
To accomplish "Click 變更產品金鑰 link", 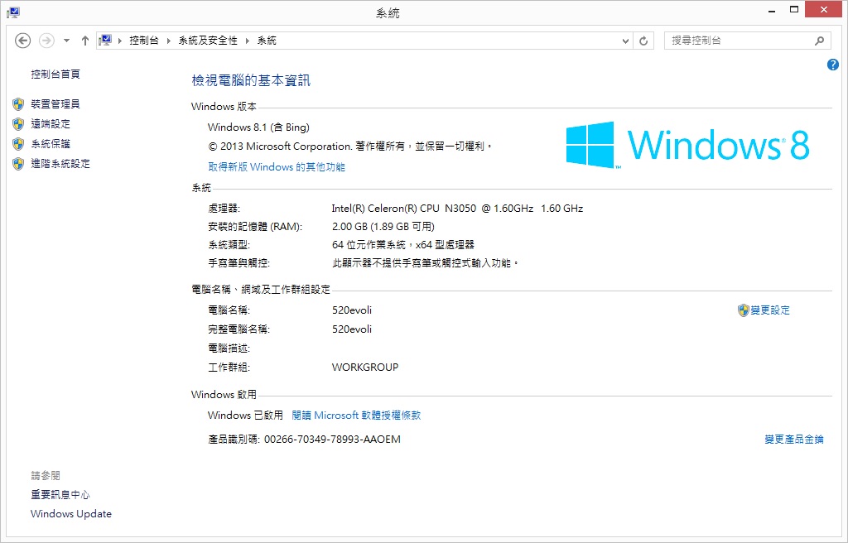I will 794,440.
